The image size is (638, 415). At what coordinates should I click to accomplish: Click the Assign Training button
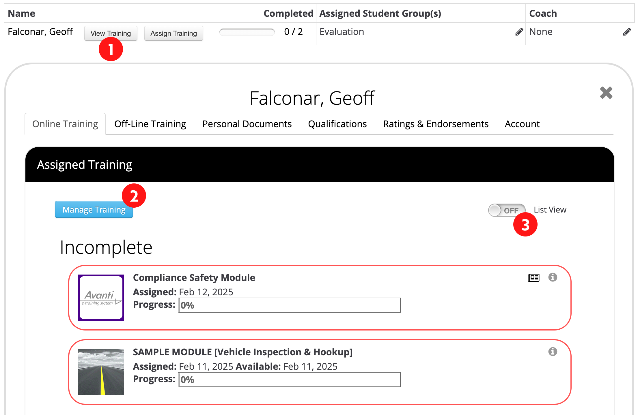[174, 33]
